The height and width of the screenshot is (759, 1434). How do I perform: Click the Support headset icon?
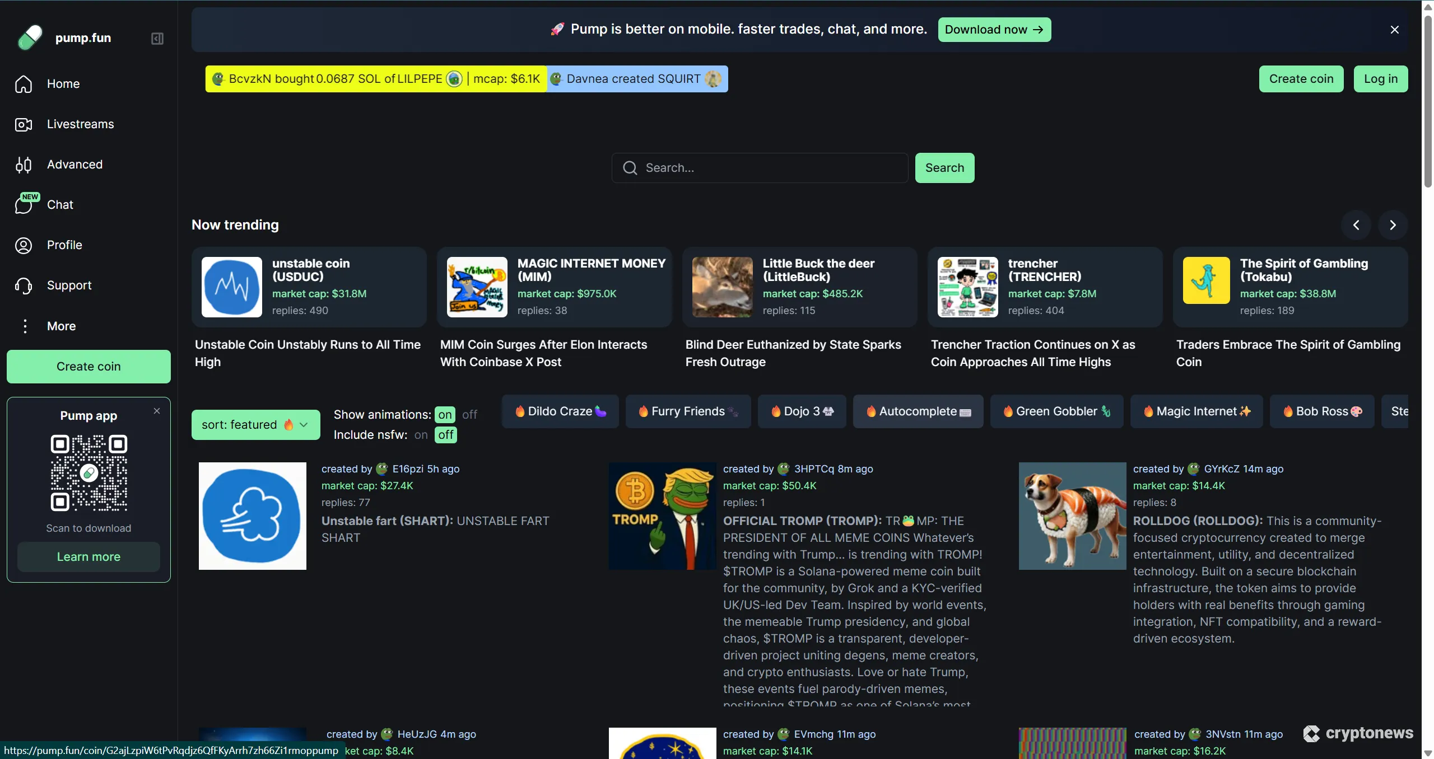(24, 285)
